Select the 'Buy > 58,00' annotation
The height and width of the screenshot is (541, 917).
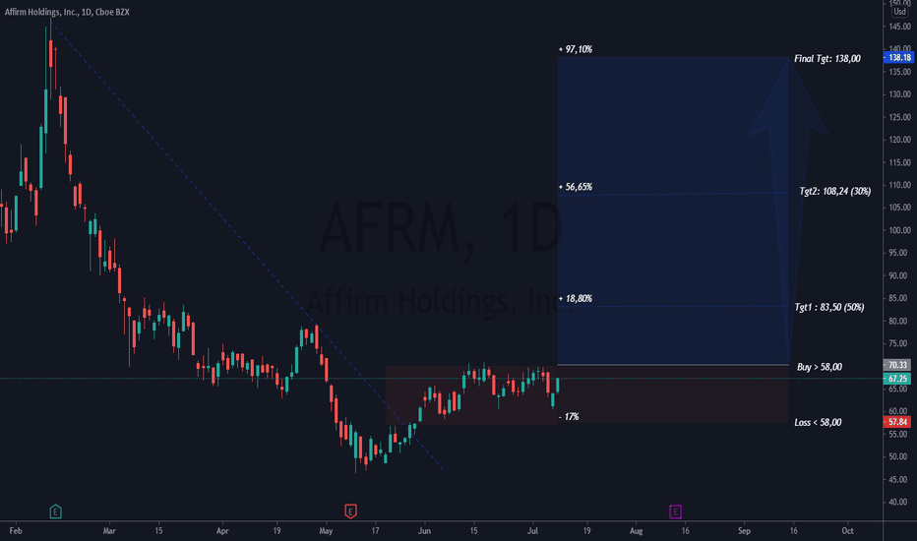click(x=820, y=367)
